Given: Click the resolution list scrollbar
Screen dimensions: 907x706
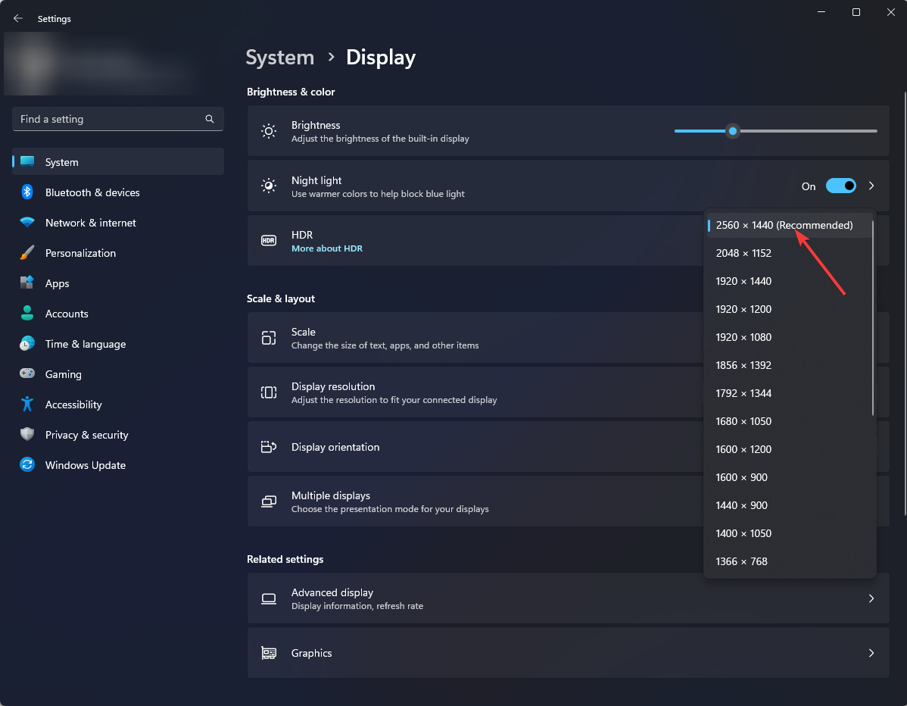Looking at the screenshot, I should pos(872,317).
